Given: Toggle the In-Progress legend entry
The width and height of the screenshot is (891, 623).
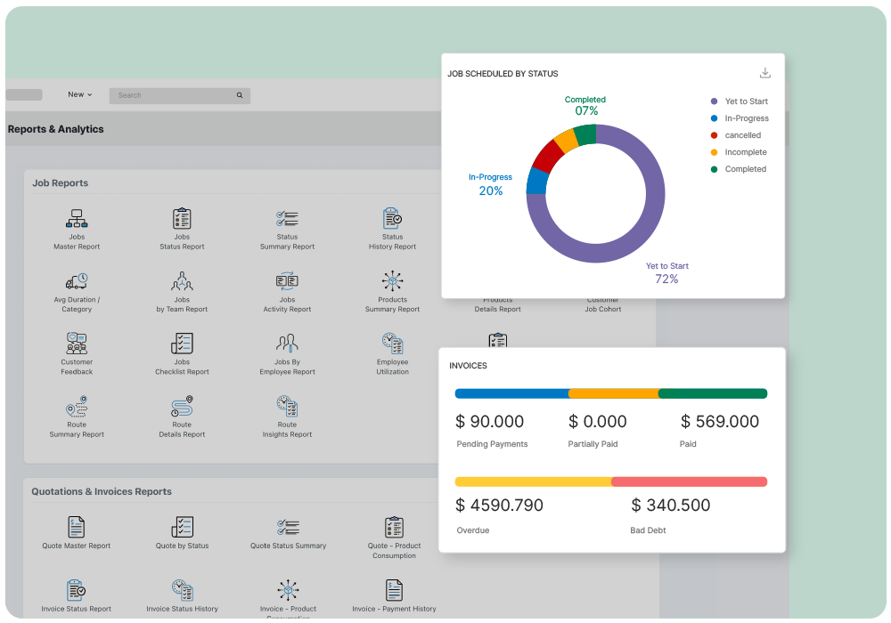Looking at the screenshot, I should 746,118.
